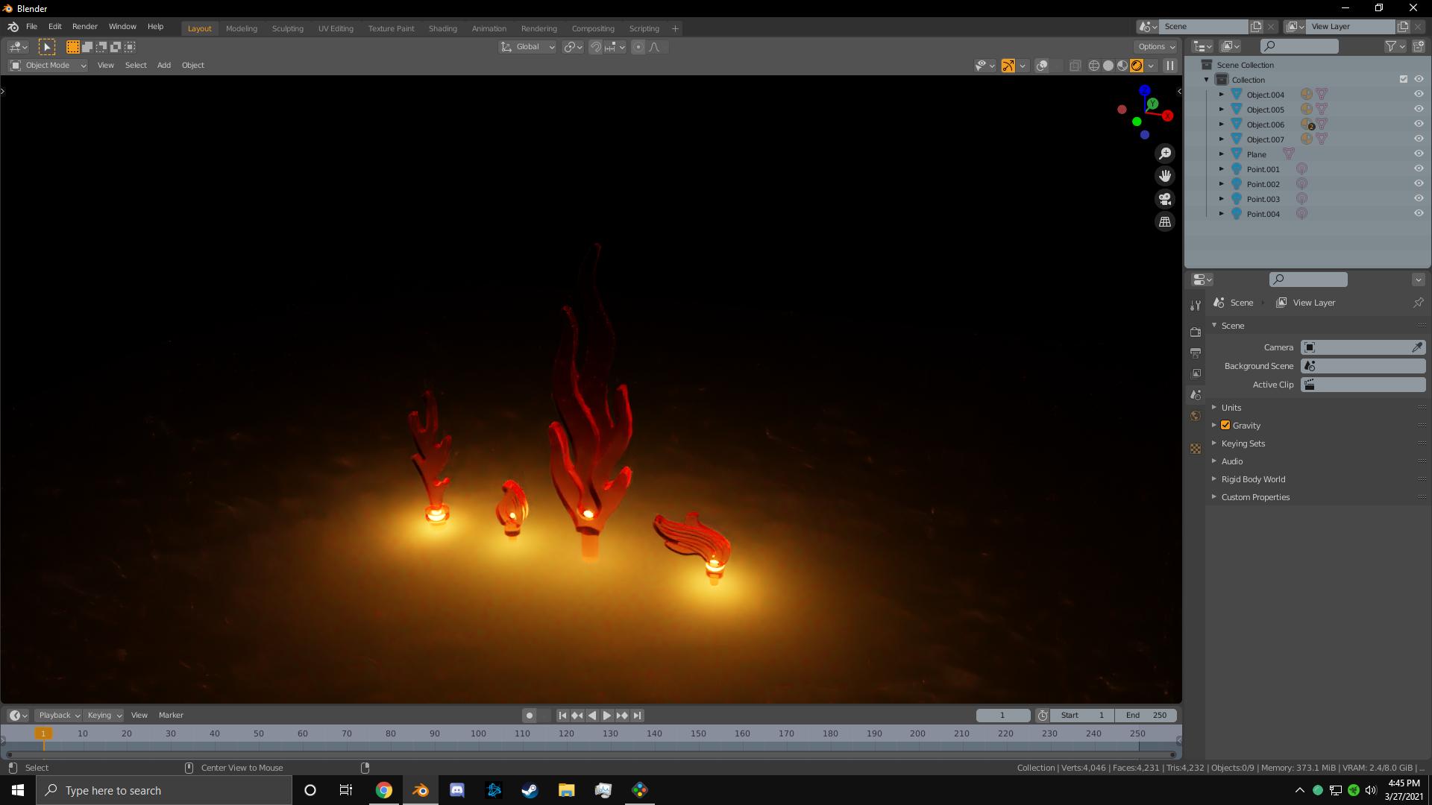The image size is (1432, 805).
Task: Toggle snapping magnet in header
Action: pyautogui.click(x=595, y=47)
